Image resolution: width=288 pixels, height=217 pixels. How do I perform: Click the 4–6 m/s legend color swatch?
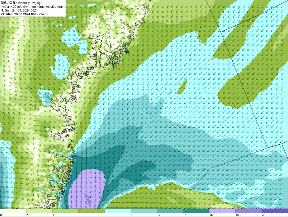(65, 211)
